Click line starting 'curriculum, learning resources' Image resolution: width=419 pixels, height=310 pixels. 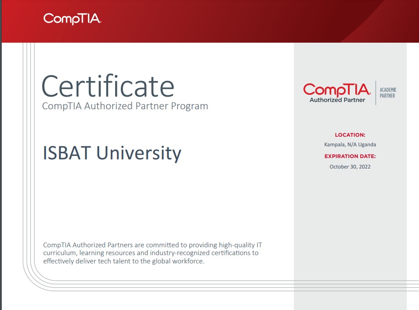[151, 253]
